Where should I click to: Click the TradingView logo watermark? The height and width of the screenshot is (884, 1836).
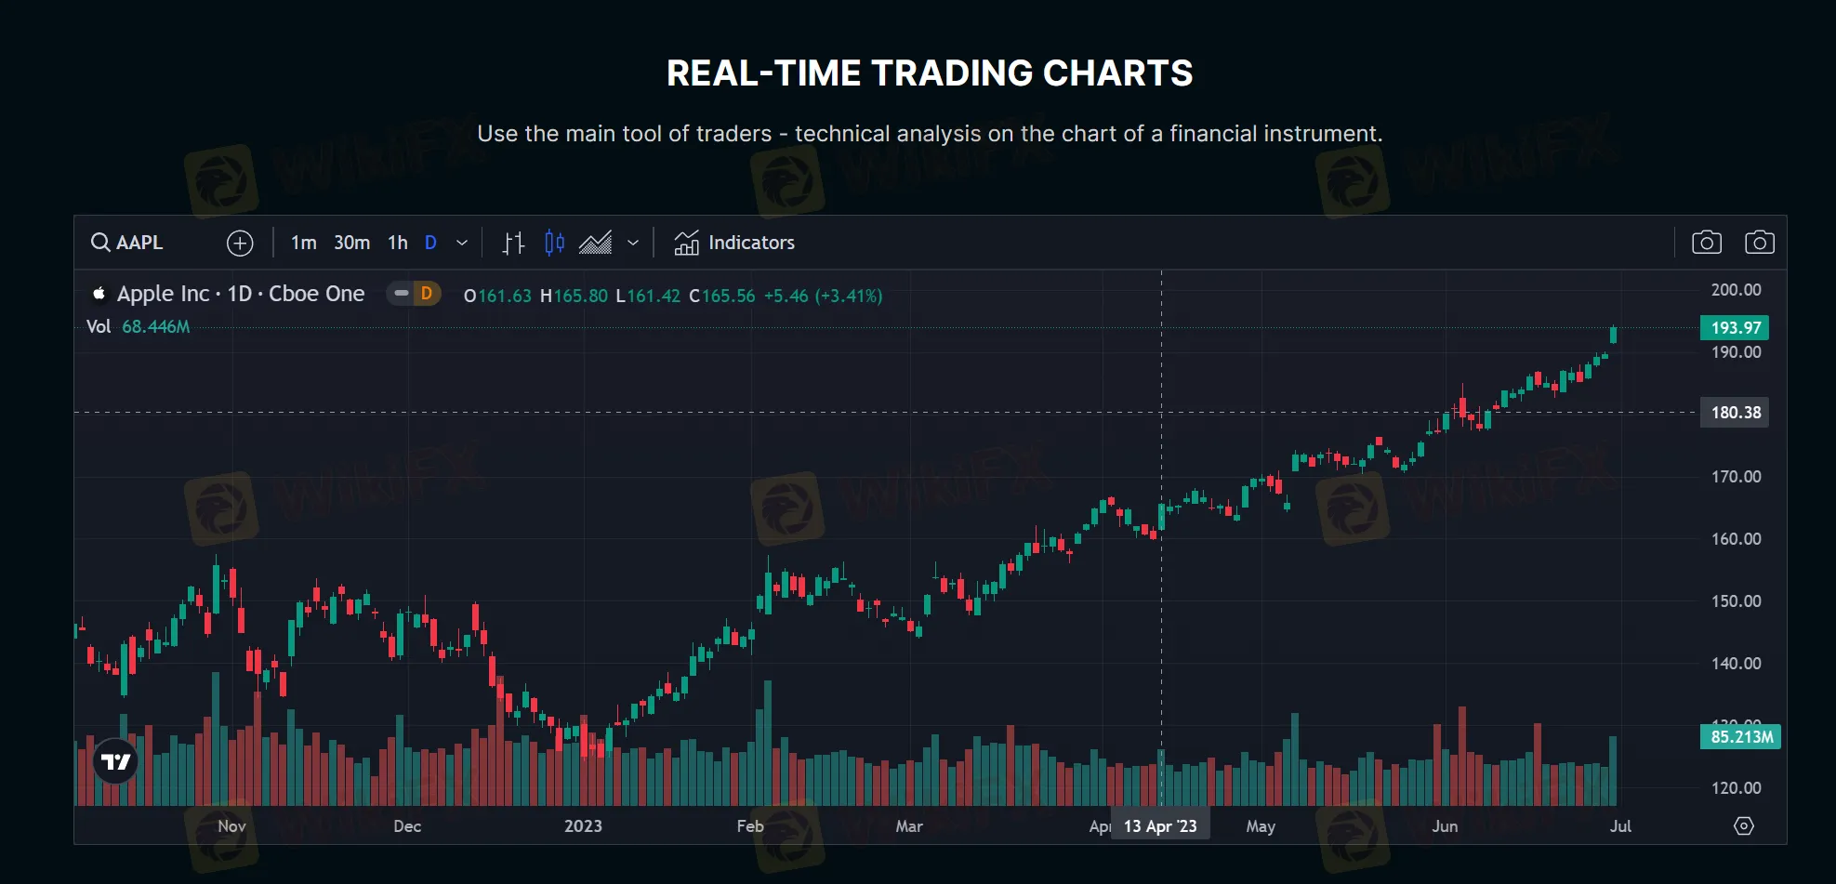[x=114, y=760]
